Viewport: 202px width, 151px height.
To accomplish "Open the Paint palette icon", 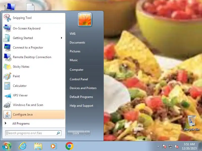I will tap(7, 76).
